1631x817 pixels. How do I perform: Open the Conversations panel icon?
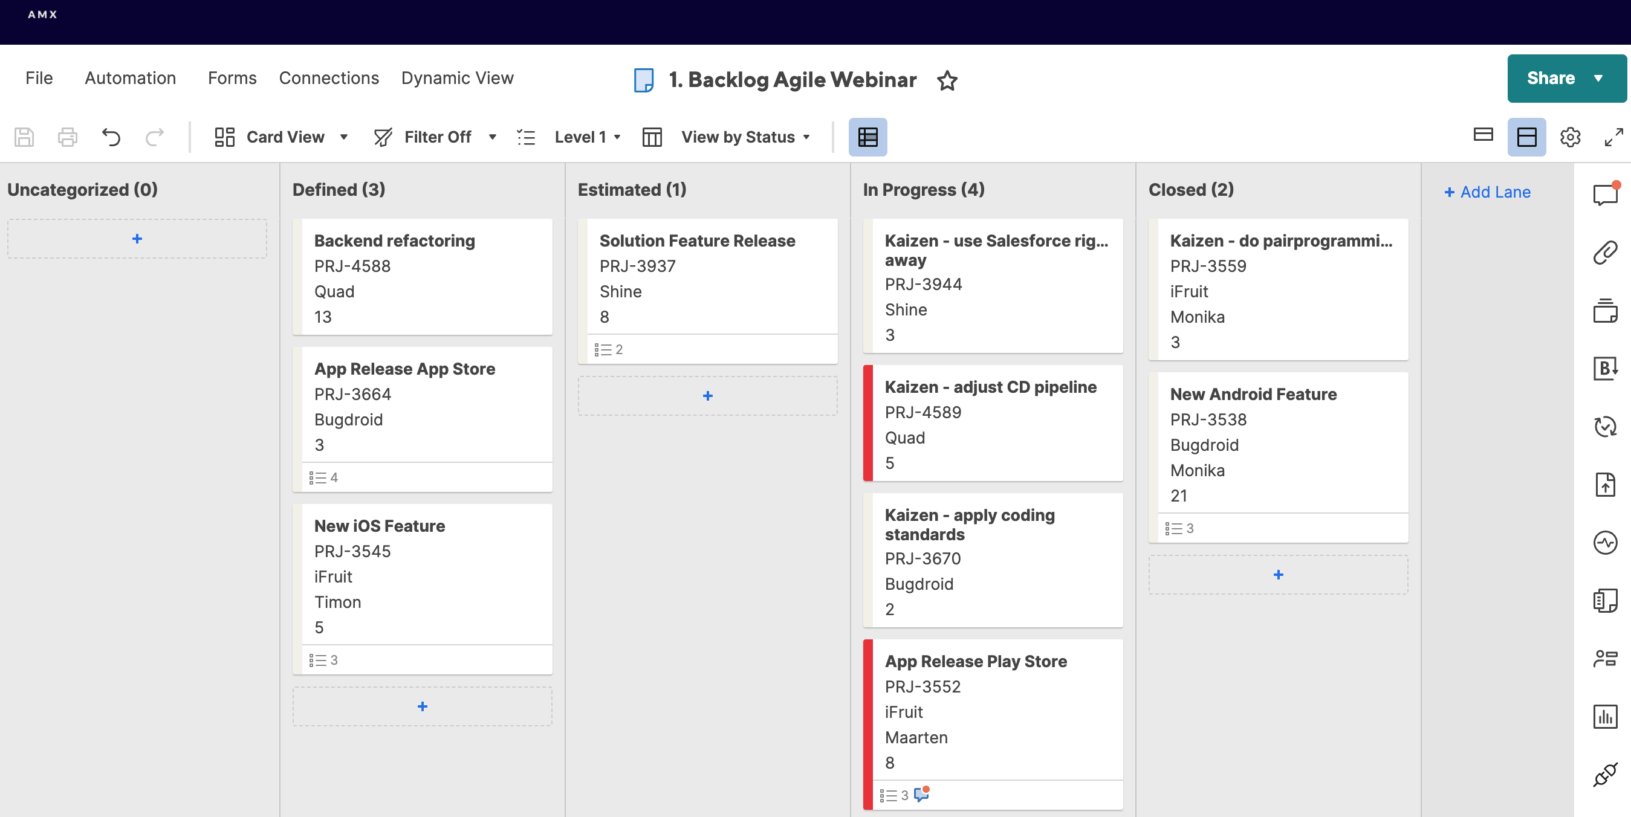(1605, 193)
